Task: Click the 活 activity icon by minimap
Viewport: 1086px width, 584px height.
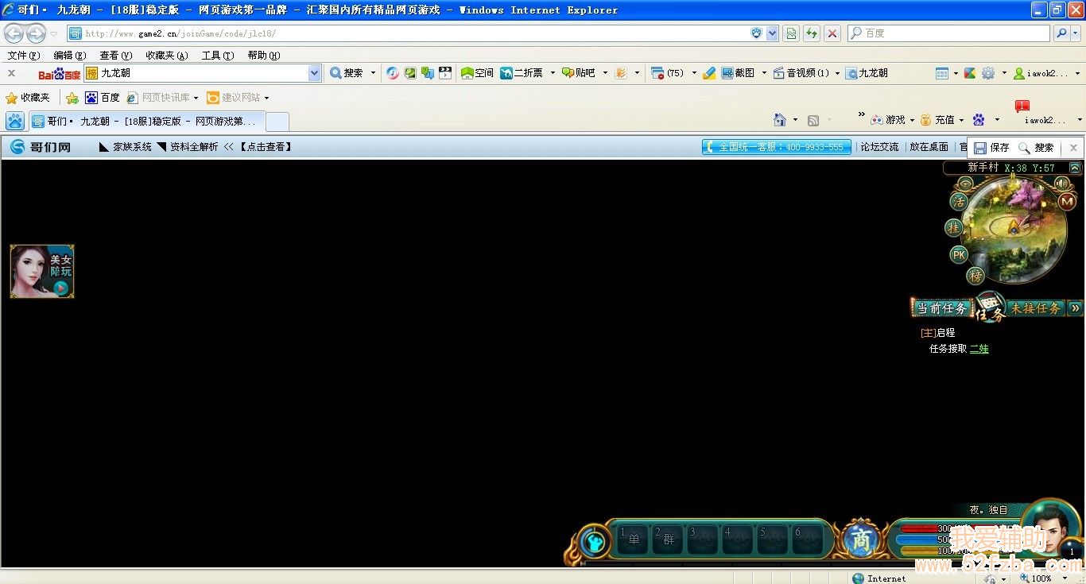Action: 958,202
